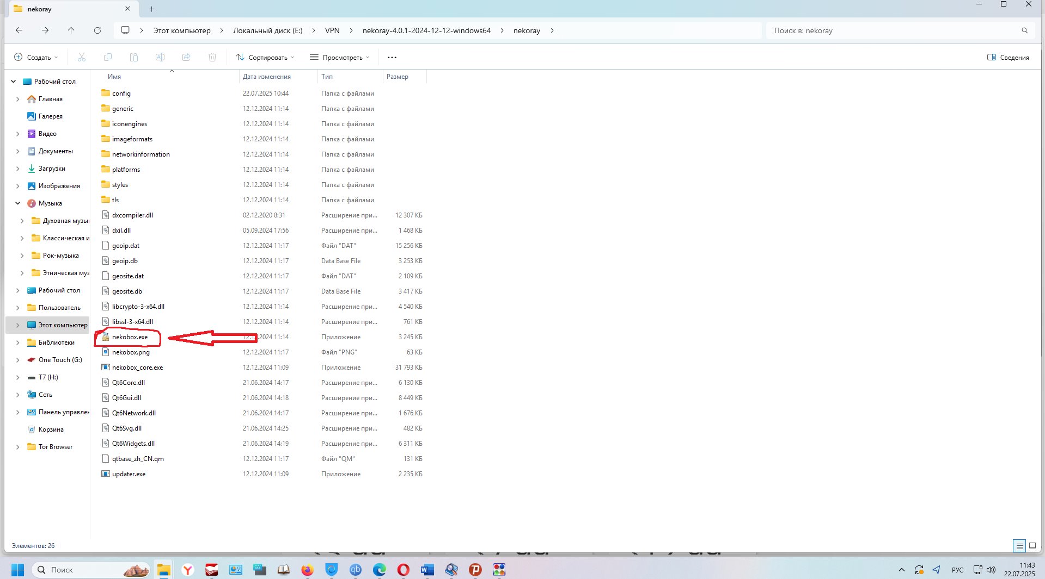1045x579 pixels.
Task: Open the config folder
Action: (121, 94)
